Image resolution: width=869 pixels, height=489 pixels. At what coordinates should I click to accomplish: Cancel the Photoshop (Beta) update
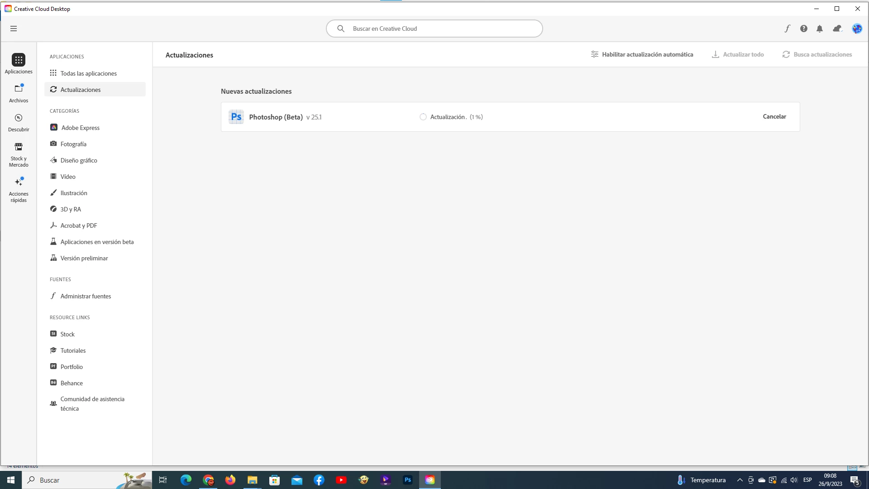[x=774, y=116]
